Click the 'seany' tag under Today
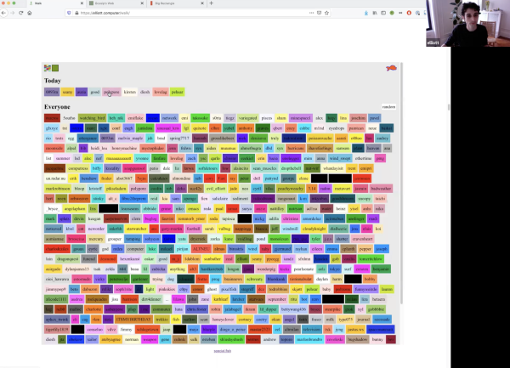The image size is (510, 368). (67, 91)
